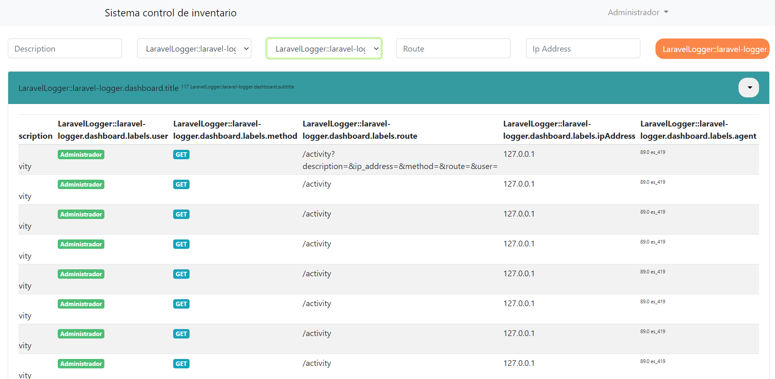Viewport: 775px width, 379px height.
Task: Open the Administrador account menu
Action: [x=634, y=12]
